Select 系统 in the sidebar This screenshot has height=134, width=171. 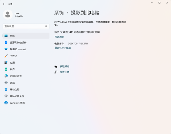click(26, 36)
